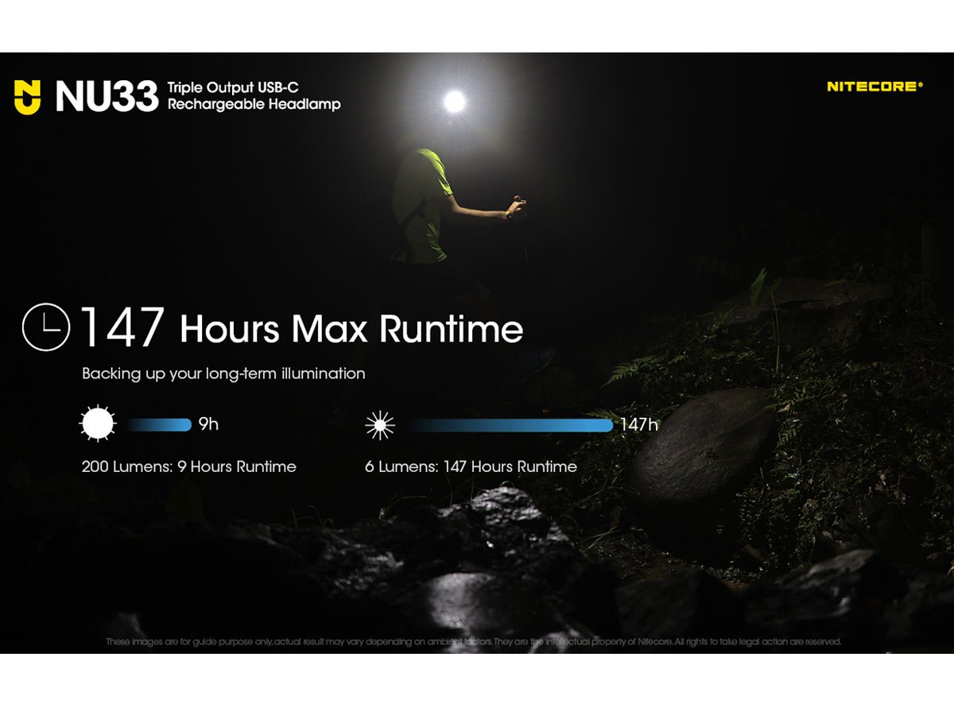The width and height of the screenshot is (954, 715).
Task: Click the 147h label after the bar
Action: point(638,425)
